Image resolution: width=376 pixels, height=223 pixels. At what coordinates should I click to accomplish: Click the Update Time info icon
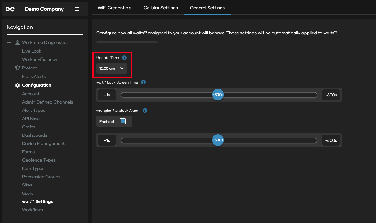124,58
